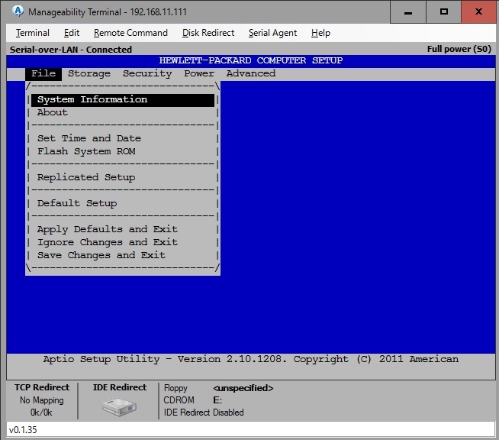Click the Manageability Terminal app icon
Viewport: 499px width, 440px height.
click(18, 11)
